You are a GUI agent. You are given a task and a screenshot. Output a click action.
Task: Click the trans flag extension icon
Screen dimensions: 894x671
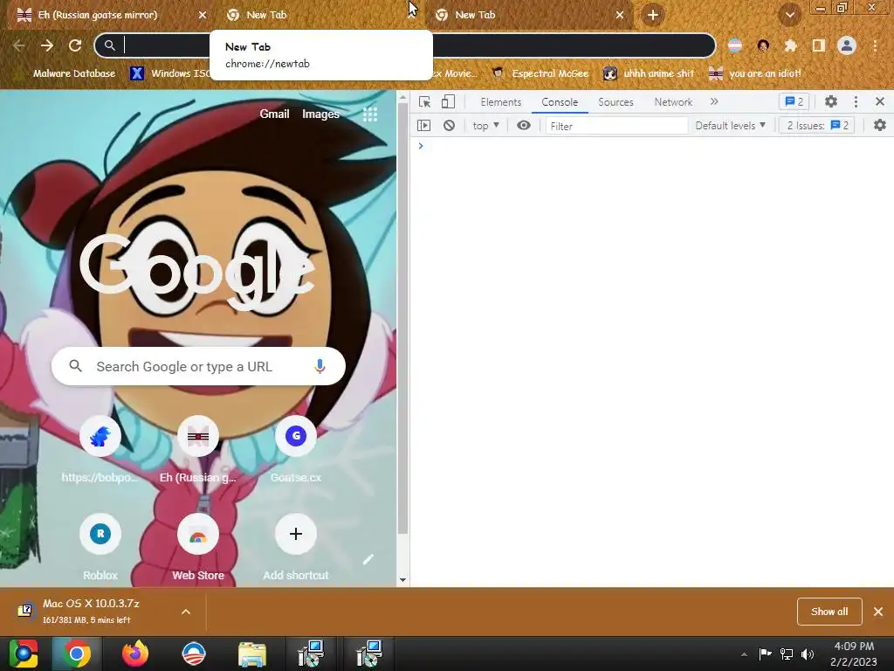pyautogui.click(x=735, y=45)
